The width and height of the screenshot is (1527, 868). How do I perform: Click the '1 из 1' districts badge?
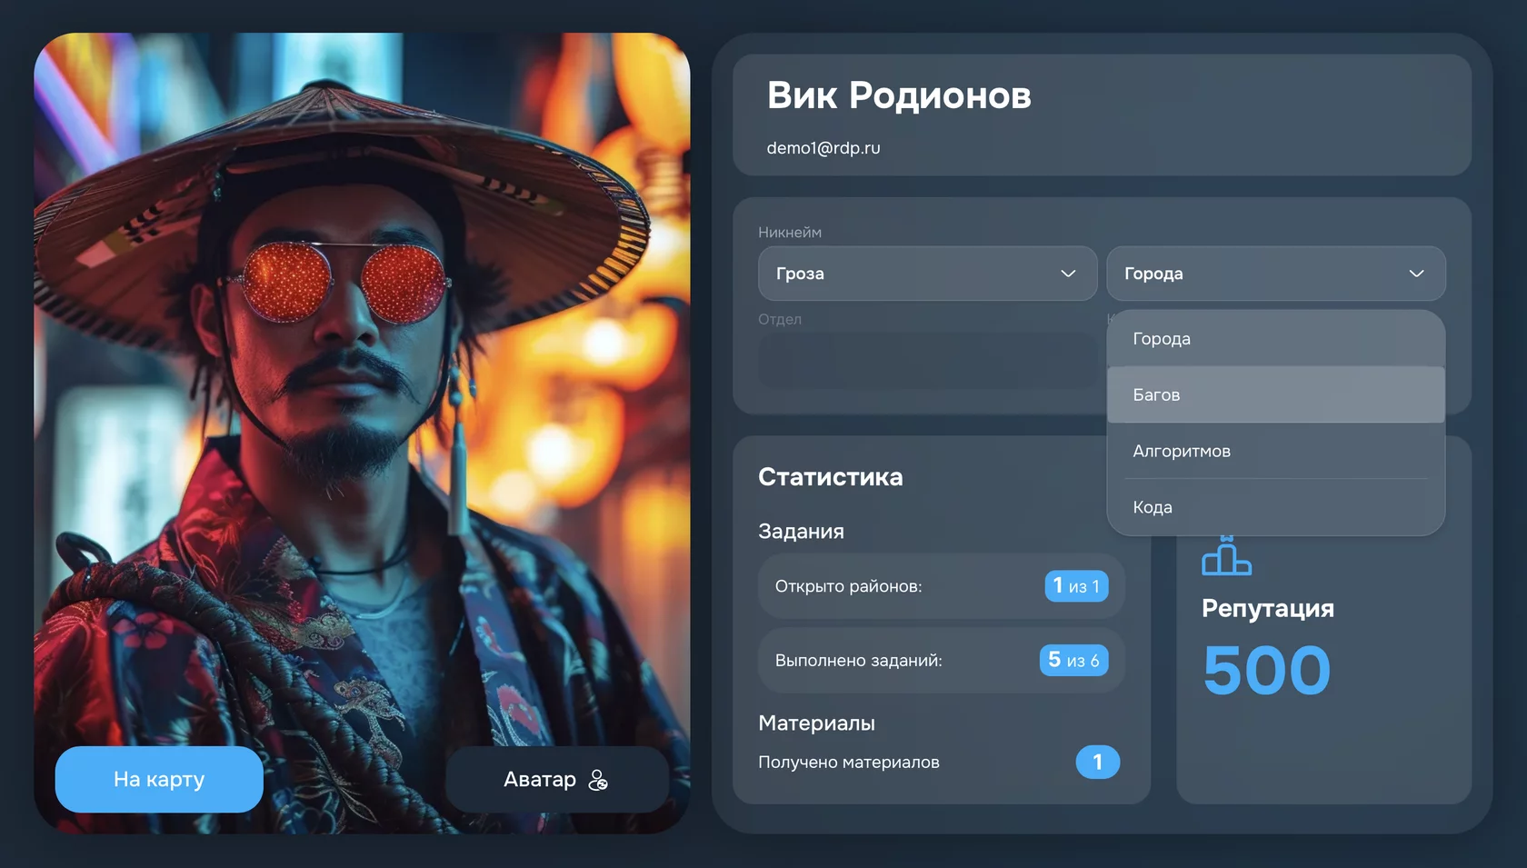(x=1076, y=586)
